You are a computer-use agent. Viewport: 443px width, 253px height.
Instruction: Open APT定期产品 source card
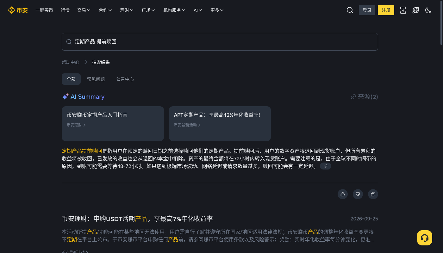click(220, 124)
